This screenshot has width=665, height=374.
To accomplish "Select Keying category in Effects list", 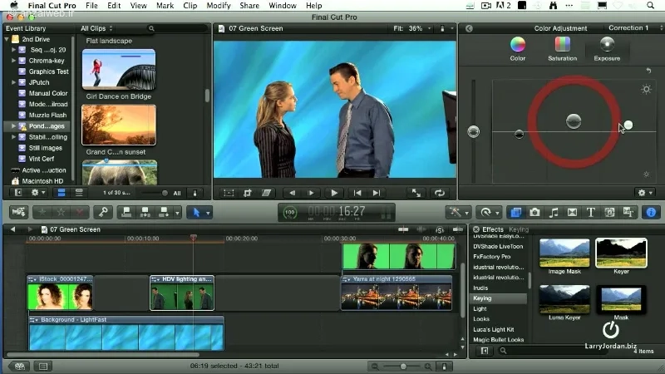I will click(x=500, y=298).
